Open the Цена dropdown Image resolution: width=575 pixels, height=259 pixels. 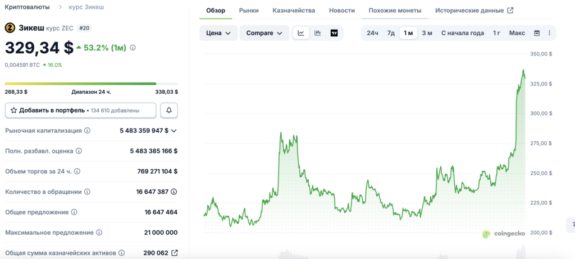pos(218,33)
